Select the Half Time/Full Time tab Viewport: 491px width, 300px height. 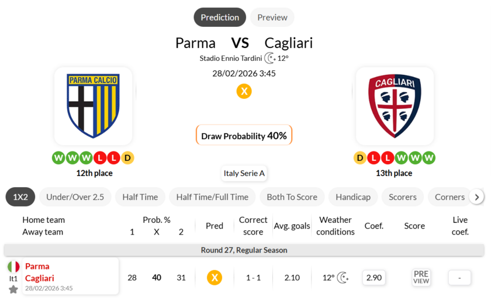(x=212, y=197)
